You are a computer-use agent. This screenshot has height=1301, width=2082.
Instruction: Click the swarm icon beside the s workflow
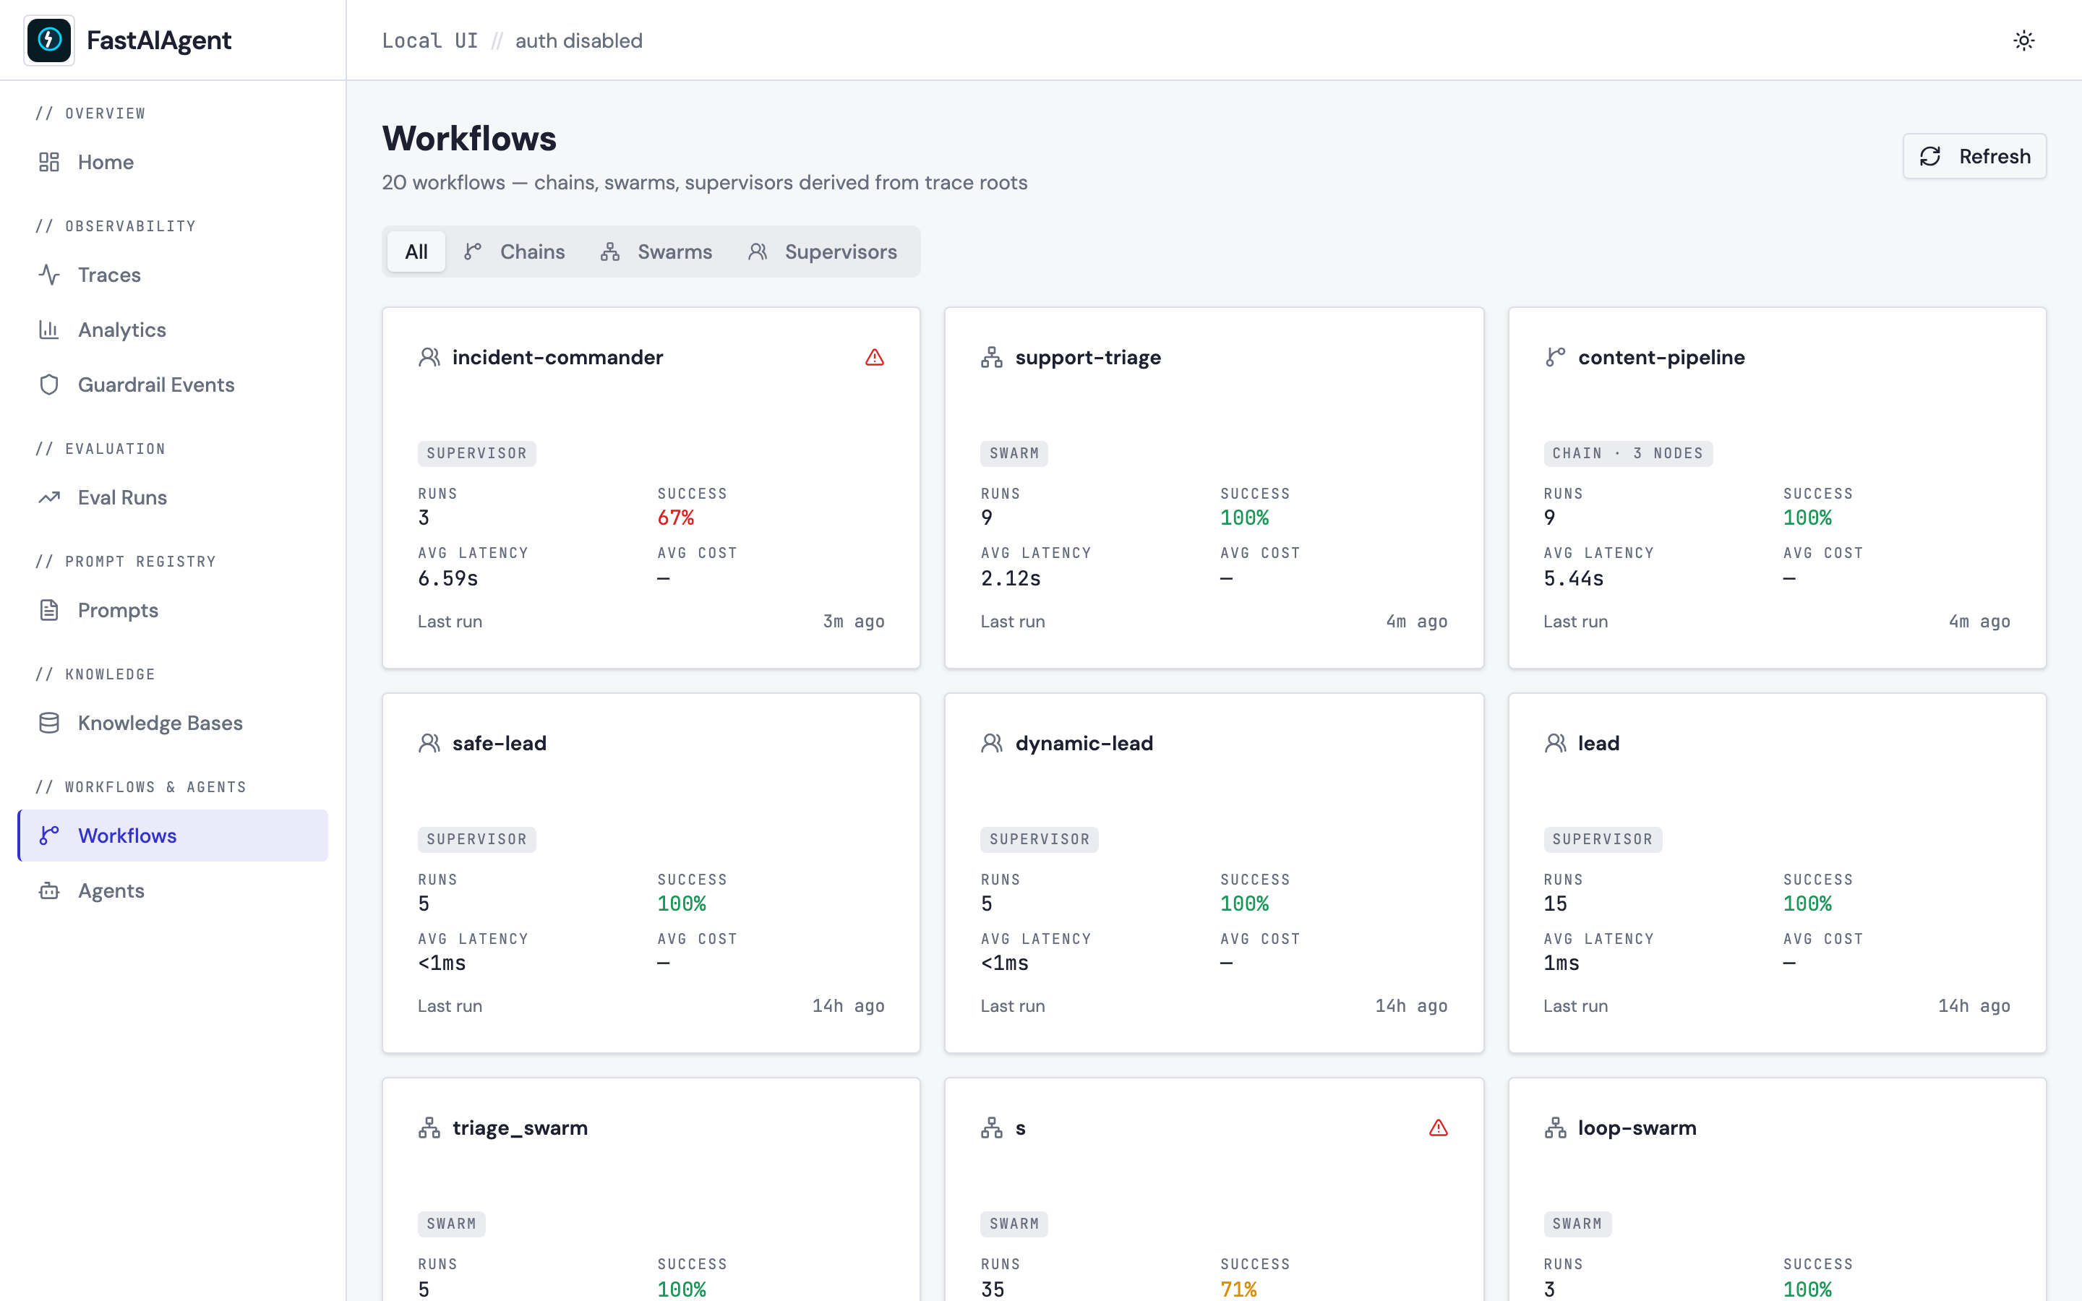pyautogui.click(x=992, y=1128)
